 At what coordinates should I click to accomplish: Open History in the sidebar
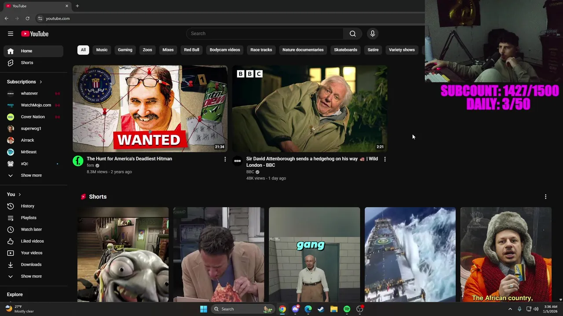click(33, 206)
